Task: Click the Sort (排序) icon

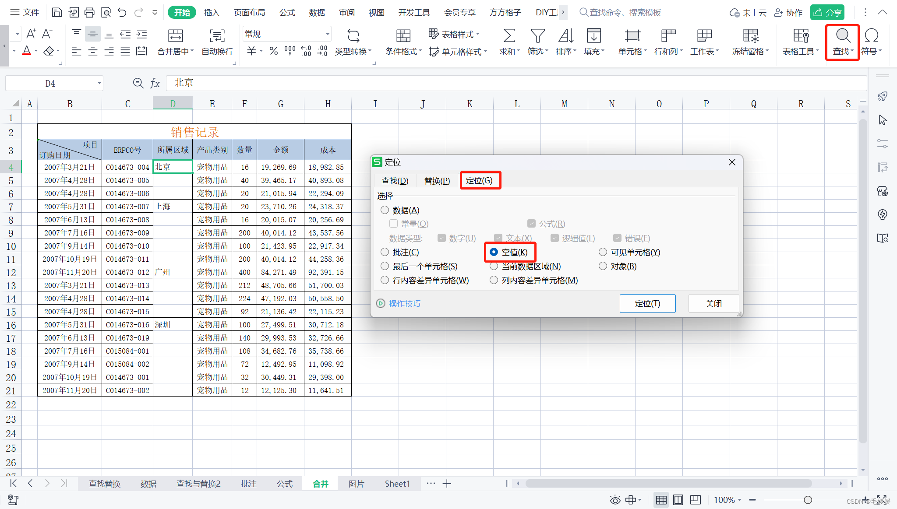Action: point(565,36)
